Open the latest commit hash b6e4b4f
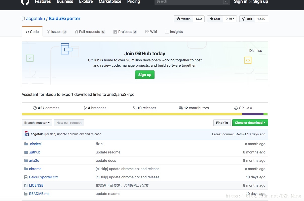Viewport: 304px width, 201px height. pyautogui.click(x=240, y=134)
